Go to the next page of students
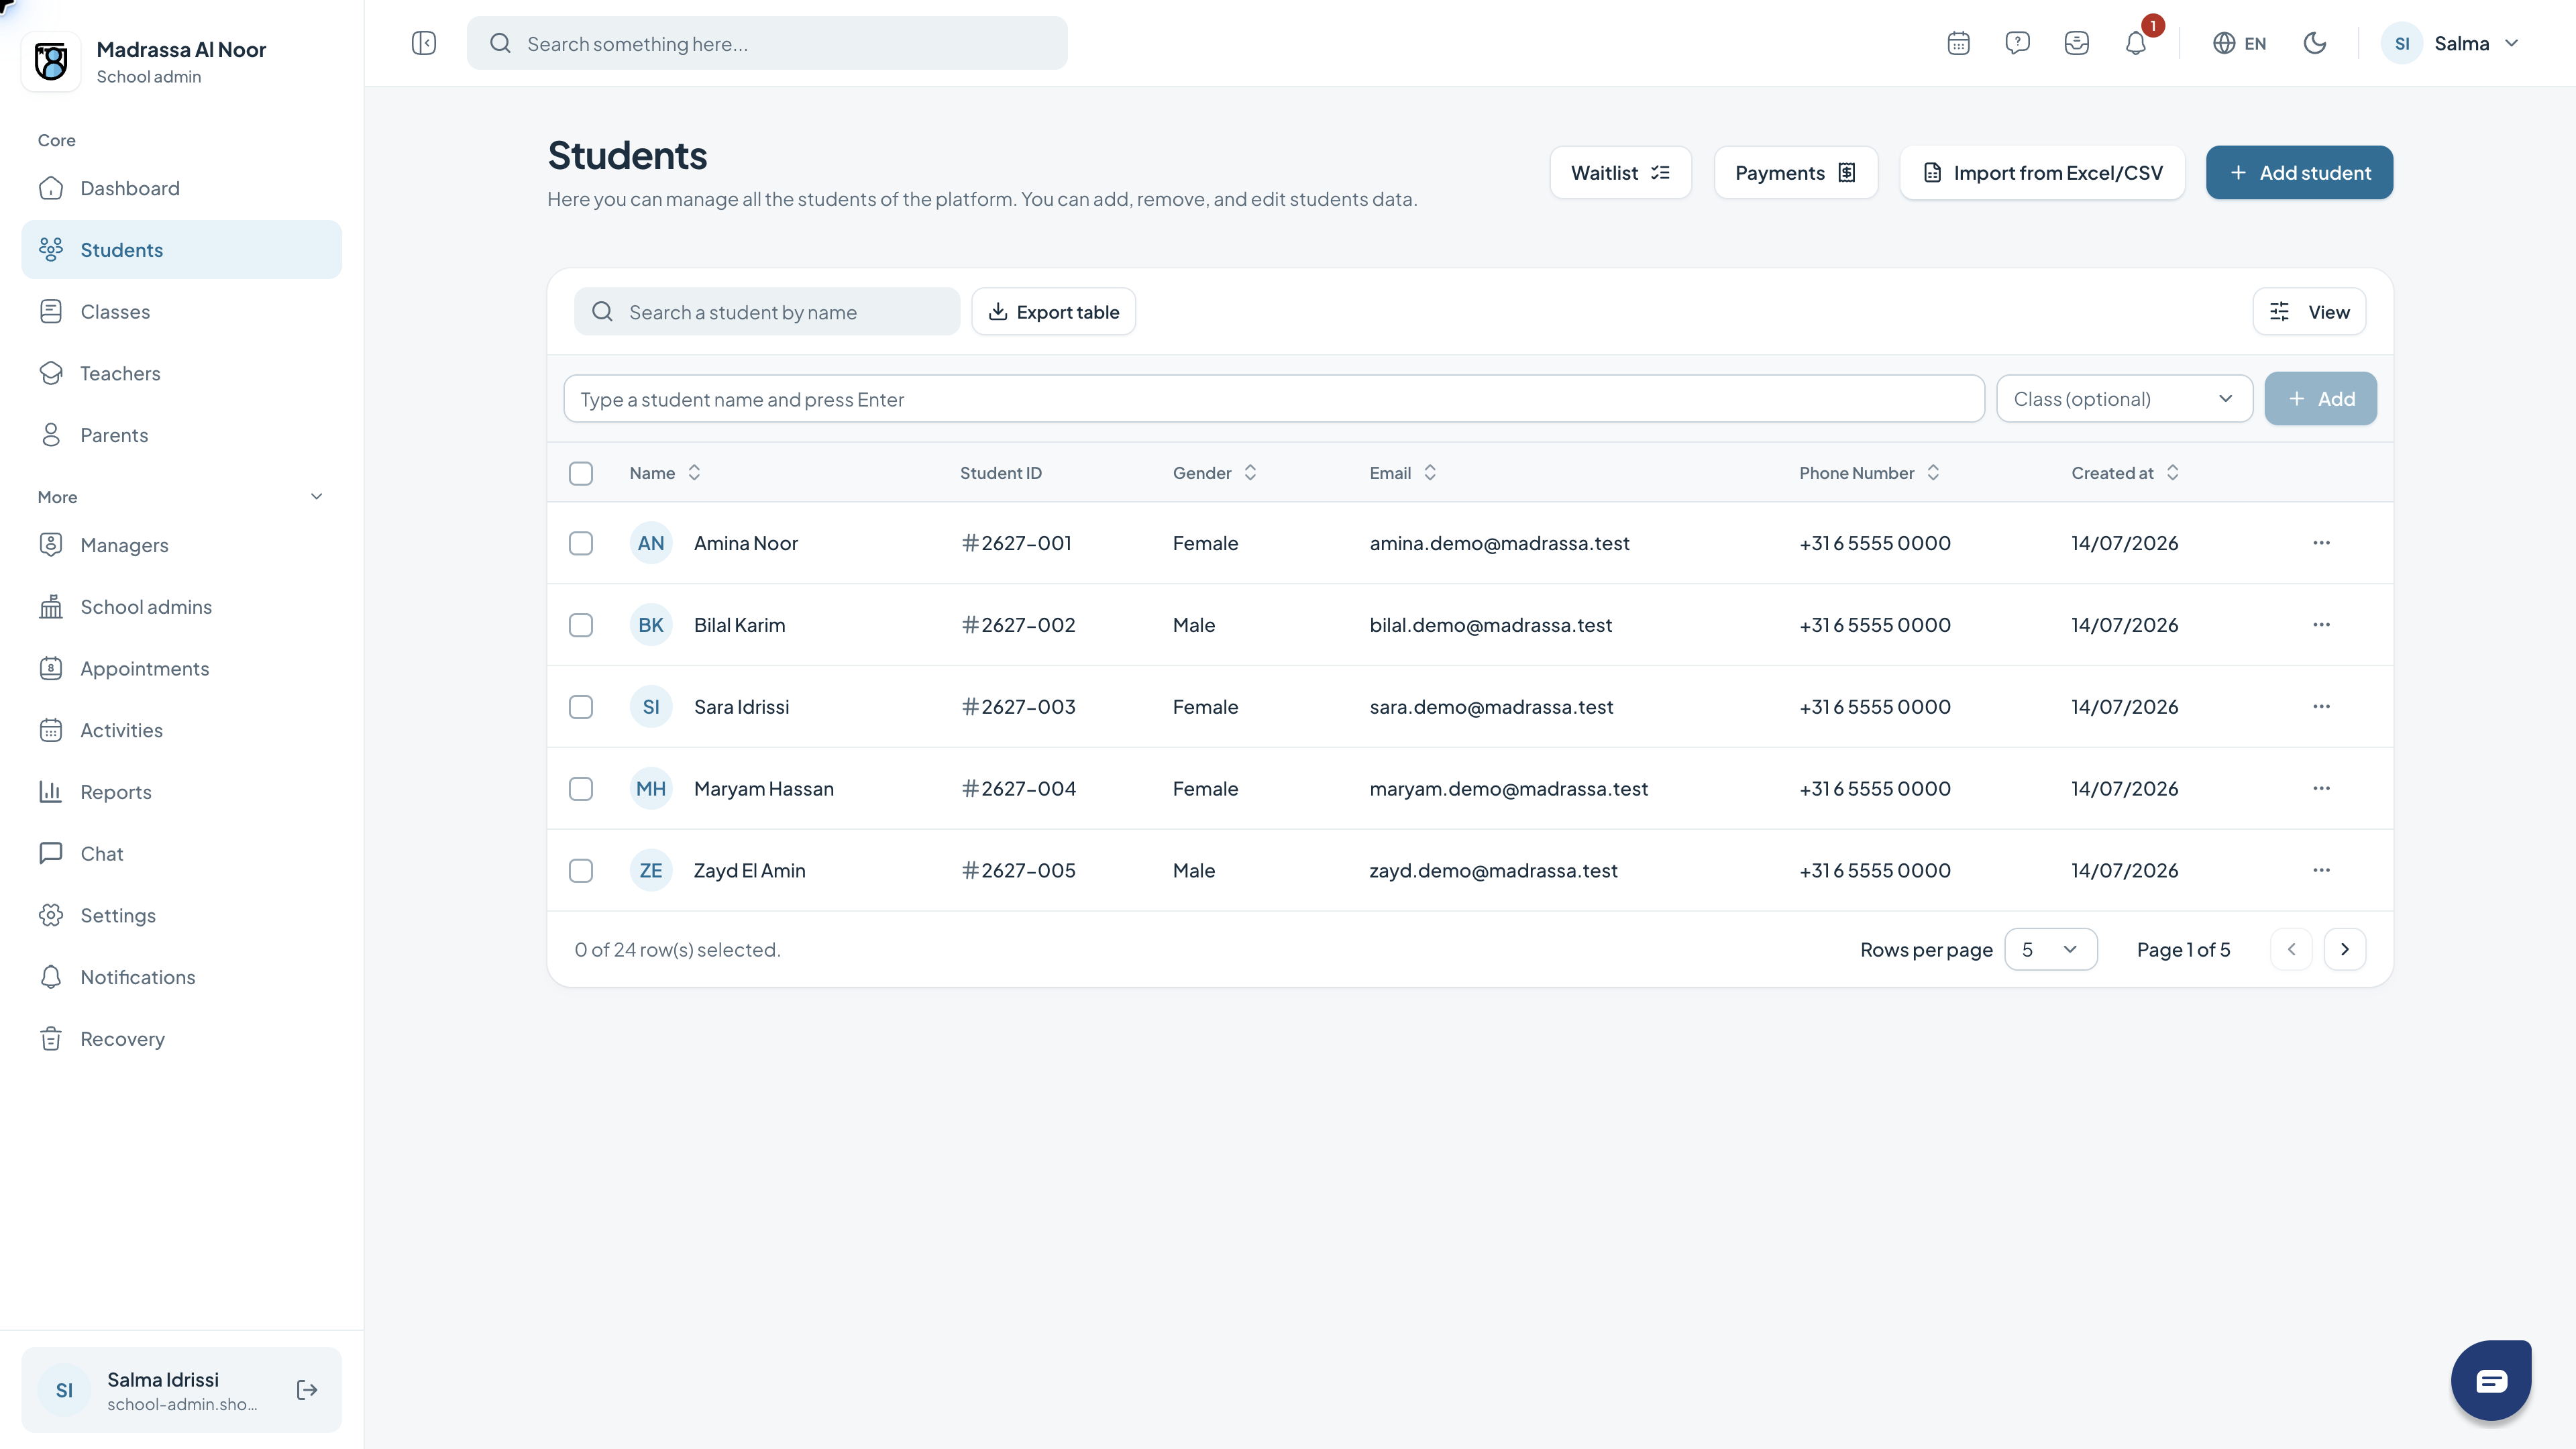 click(x=2344, y=949)
